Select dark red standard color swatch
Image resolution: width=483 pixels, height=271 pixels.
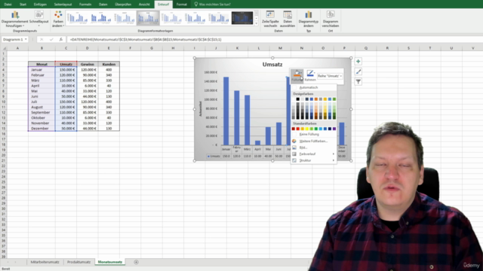[294, 129]
